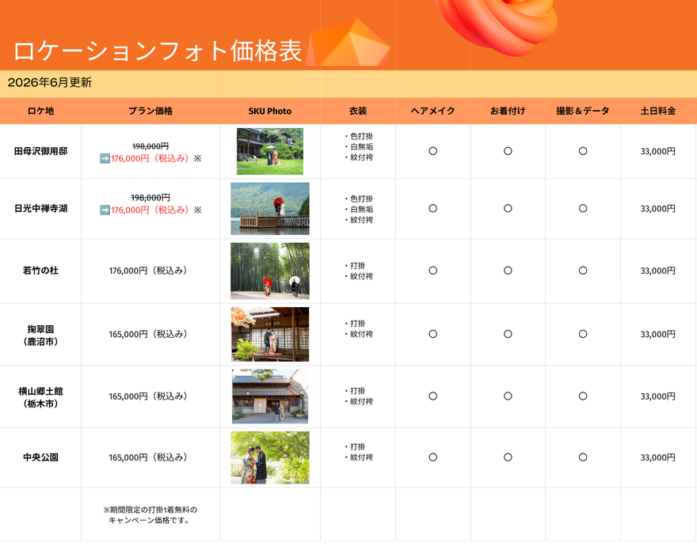Open the 中央公園 couple photo thumbnail

pos(270,457)
